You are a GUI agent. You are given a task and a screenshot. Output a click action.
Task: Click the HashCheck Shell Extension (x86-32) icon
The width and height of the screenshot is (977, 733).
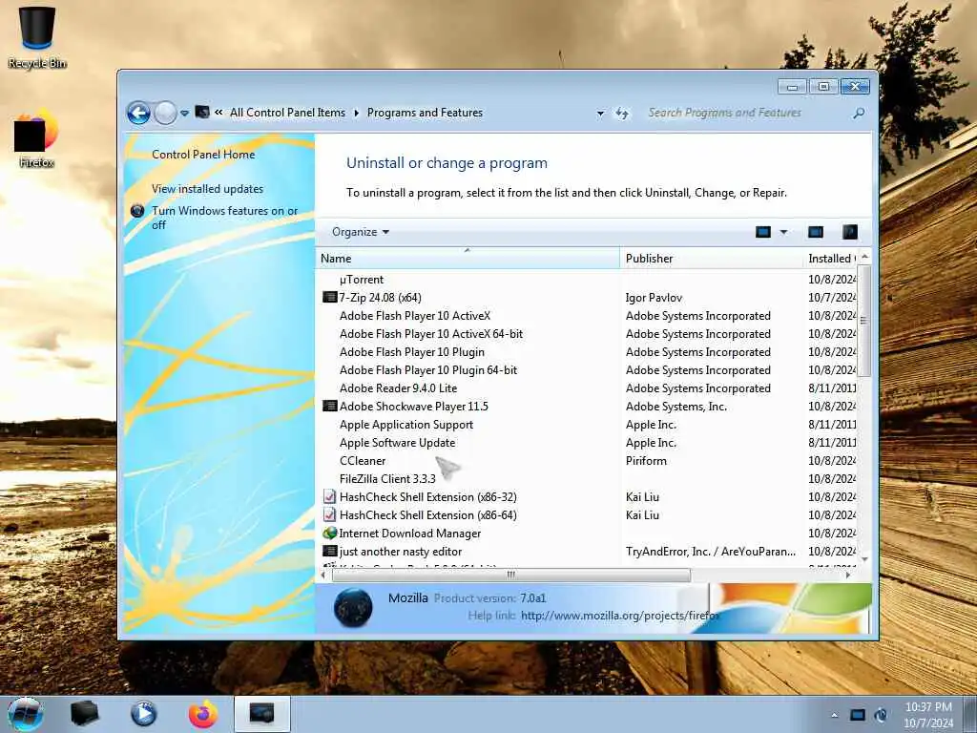click(x=329, y=496)
